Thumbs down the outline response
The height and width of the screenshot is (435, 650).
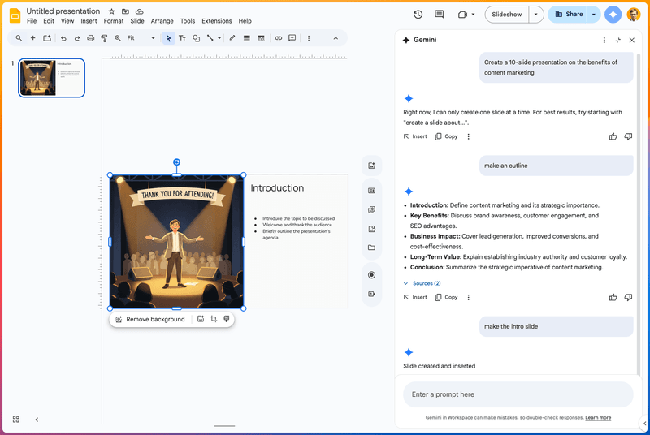[x=628, y=297]
